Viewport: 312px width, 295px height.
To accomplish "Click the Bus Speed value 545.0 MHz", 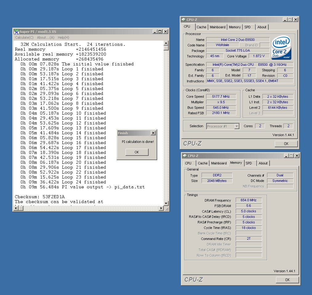I will coord(221,108).
